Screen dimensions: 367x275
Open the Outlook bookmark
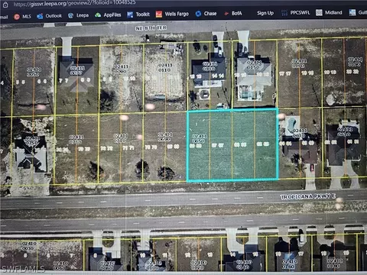coord(49,16)
